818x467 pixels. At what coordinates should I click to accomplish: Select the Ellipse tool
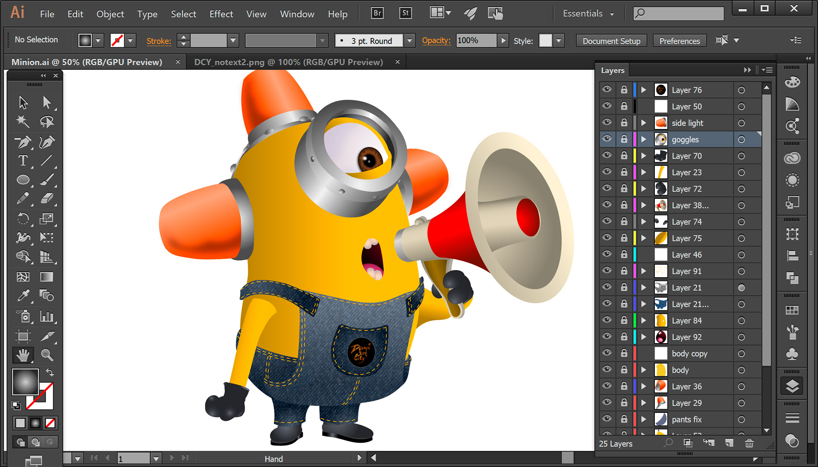[x=23, y=180]
